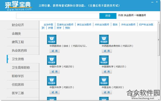Switch to the 主治中医 tab
This screenshot has height=101, width=161.
48,24
